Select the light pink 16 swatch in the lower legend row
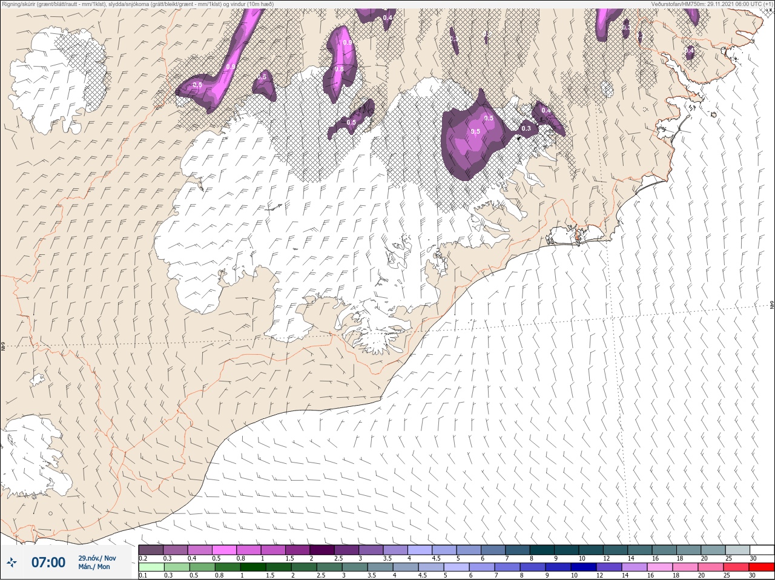The image size is (775, 580). [x=659, y=567]
